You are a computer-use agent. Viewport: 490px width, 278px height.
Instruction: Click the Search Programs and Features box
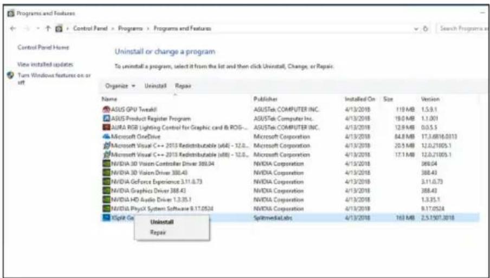[464, 28]
